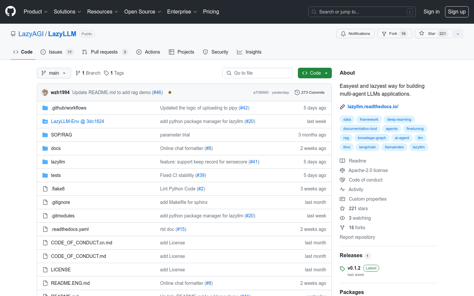Screen dimensions: 474x296
Task: Click the GitHub logo icon
Action: tap(11, 12)
